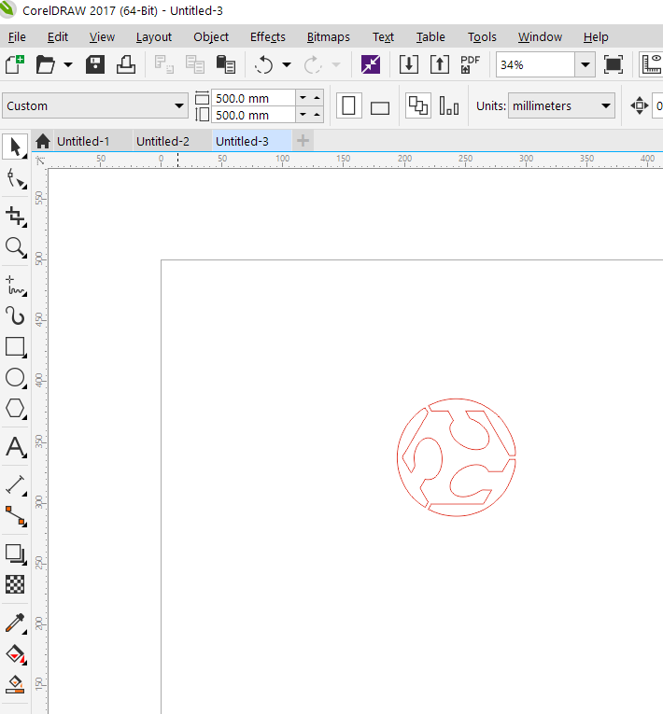Set page to landscape orientation
This screenshot has height=714, width=663.
click(x=379, y=108)
